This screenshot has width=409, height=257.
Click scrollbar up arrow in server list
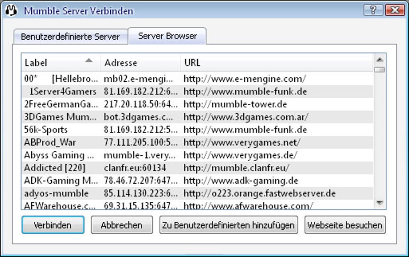click(379, 60)
